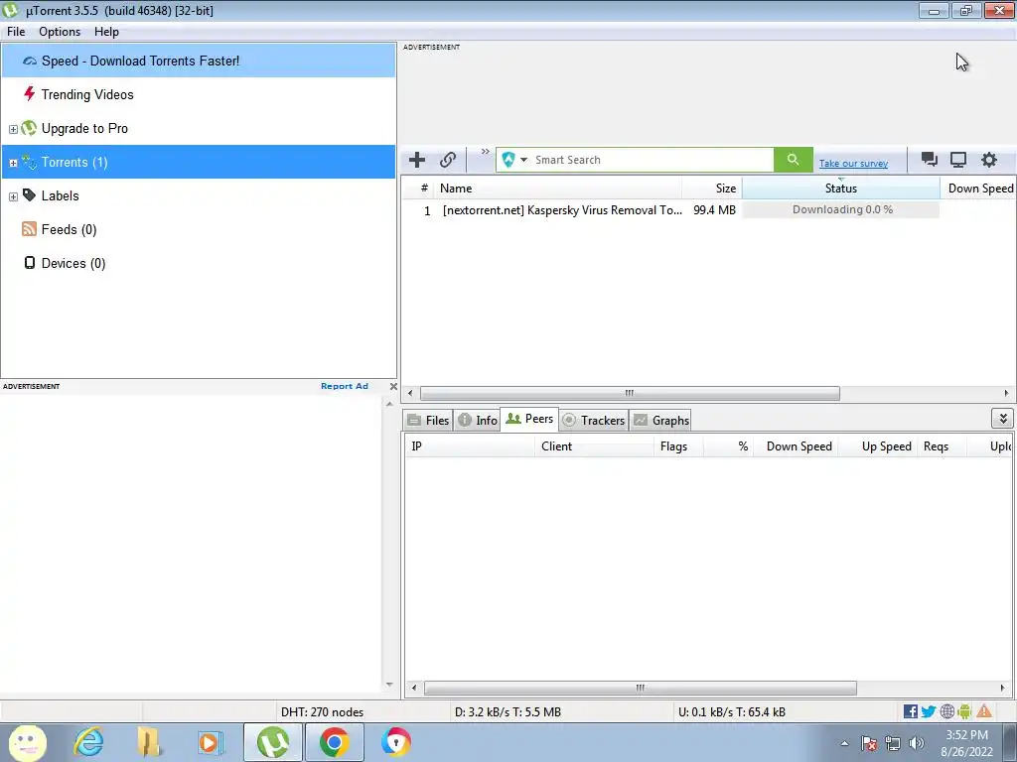
Task: Click the DHT: 270 nodes status text
Action: [322, 712]
